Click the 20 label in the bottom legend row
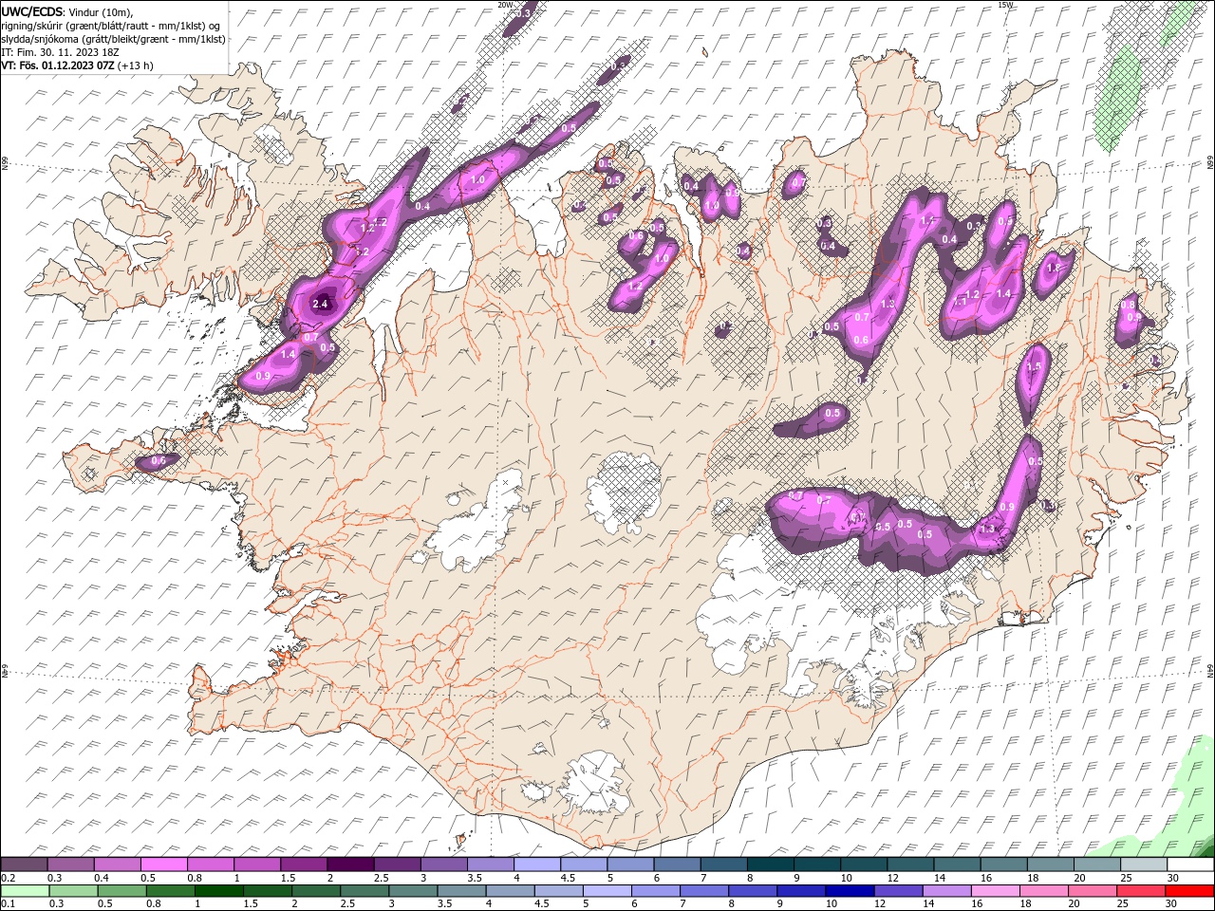The width and height of the screenshot is (1215, 911). pyautogui.click(x=1075, y=903)
